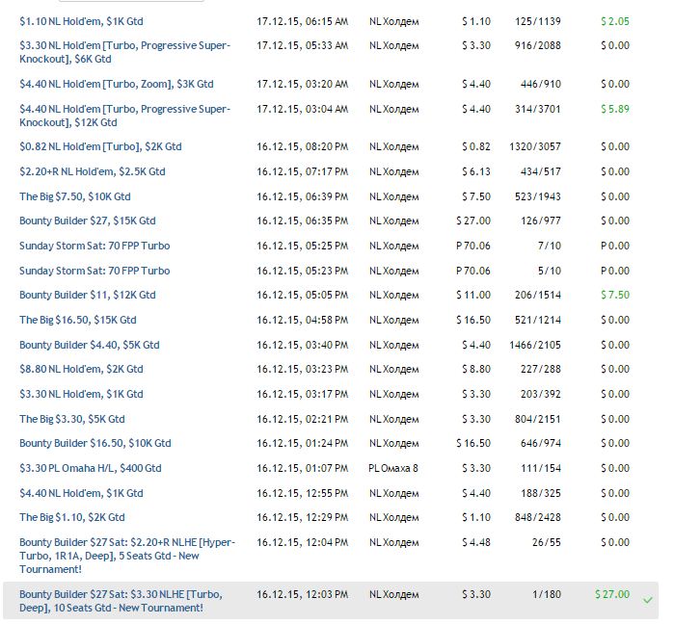The height and width of the screenshot is (624, 674).
Task: Click The Big $1.10, $2K Gtd
Action: (72, 518)
